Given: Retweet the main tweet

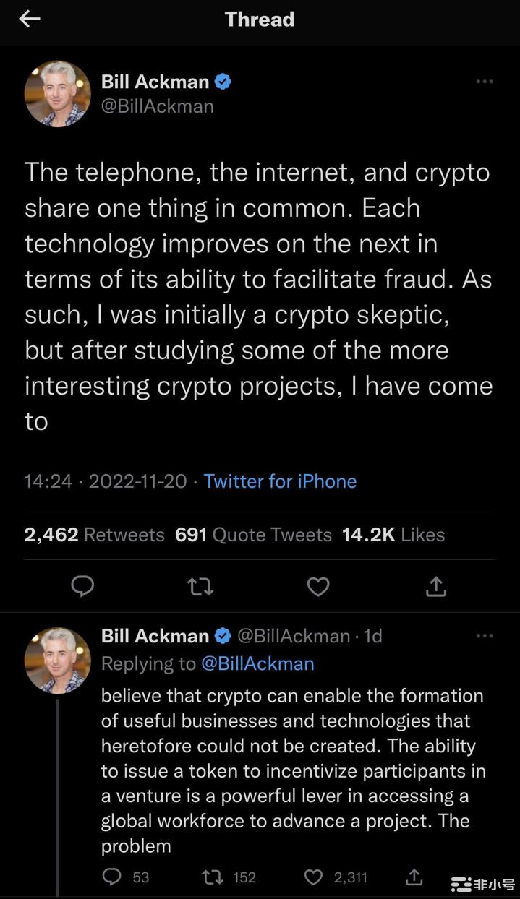Looking at the screenshot, I should click(200, 587).
